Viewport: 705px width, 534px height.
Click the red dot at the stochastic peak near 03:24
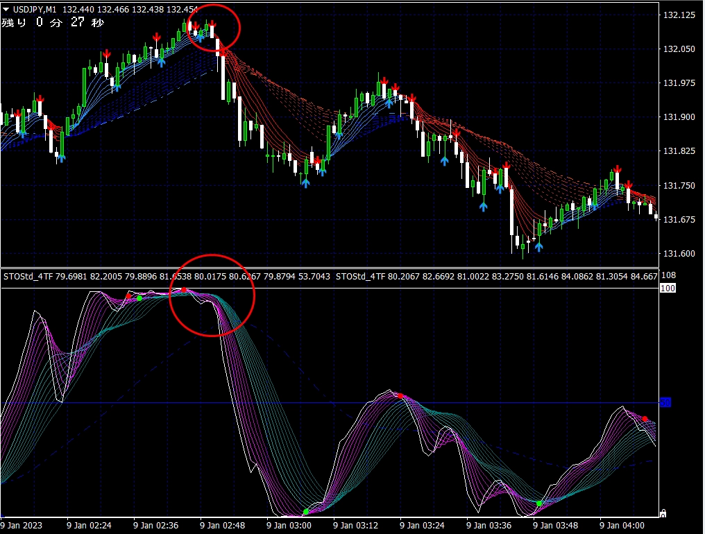[x=400, y=395]
